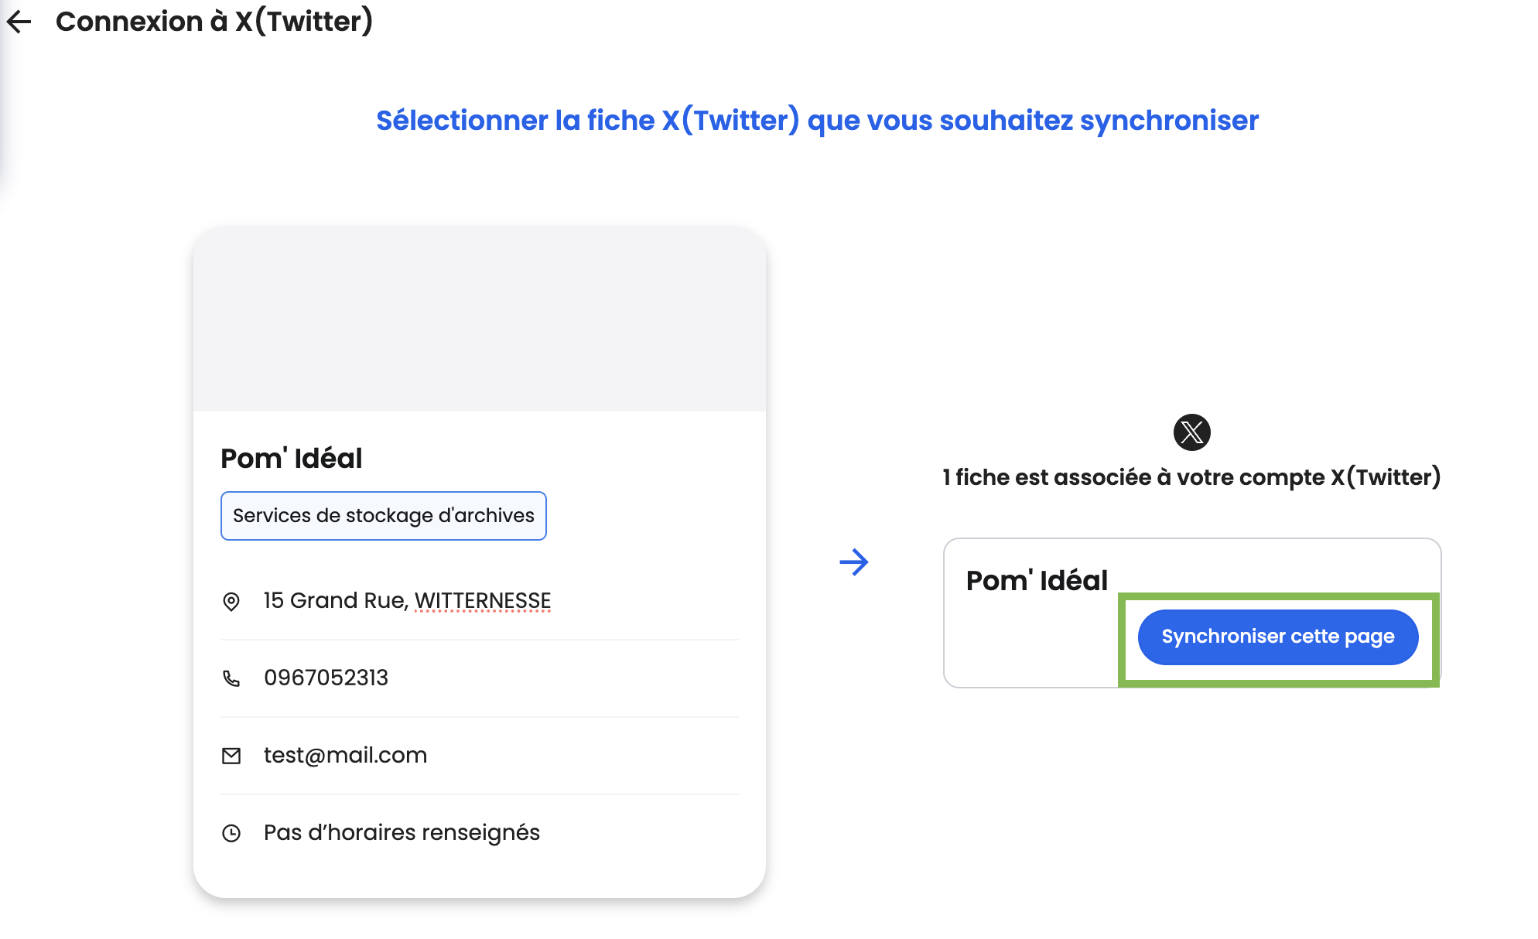Click the address 15 Grand Rue, WITTERNESSE
The image size is (1538, 939).
[407, 600]
